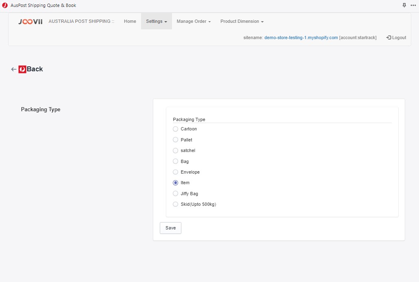The width and height of the screenshot is (419, 282).
Task: Click the Joovii logo
Action: click(30, 21)
